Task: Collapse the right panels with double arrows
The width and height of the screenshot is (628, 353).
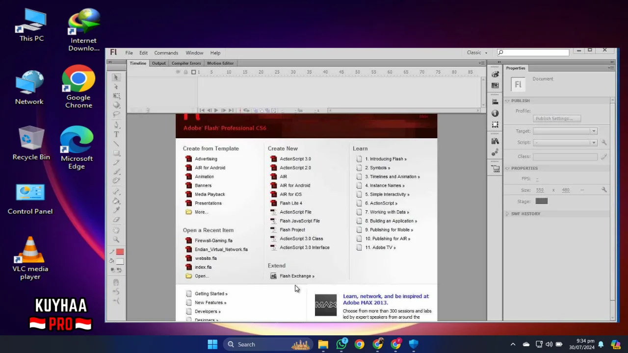Action: 612,62
